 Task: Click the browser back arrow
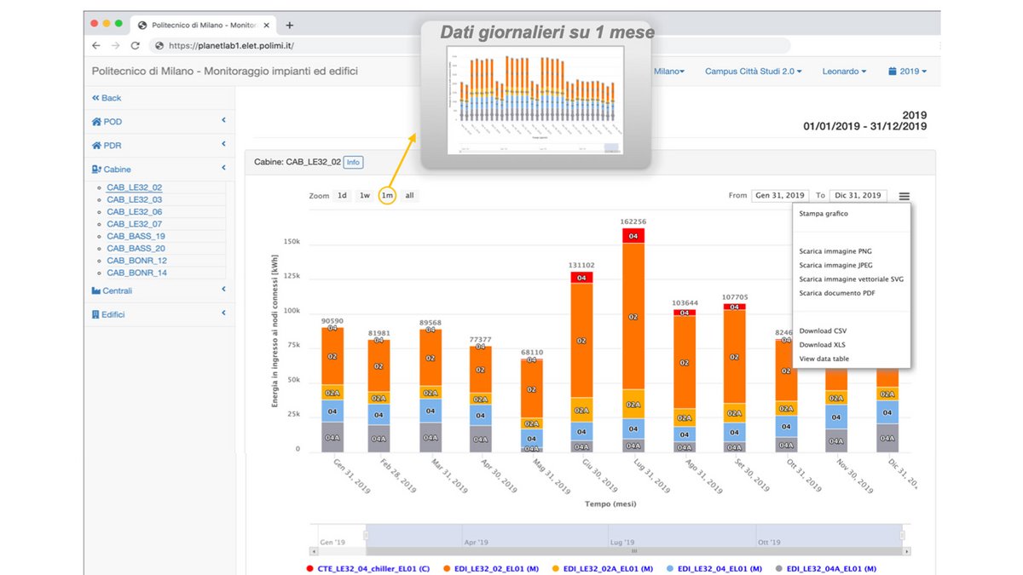pos(96,46)
